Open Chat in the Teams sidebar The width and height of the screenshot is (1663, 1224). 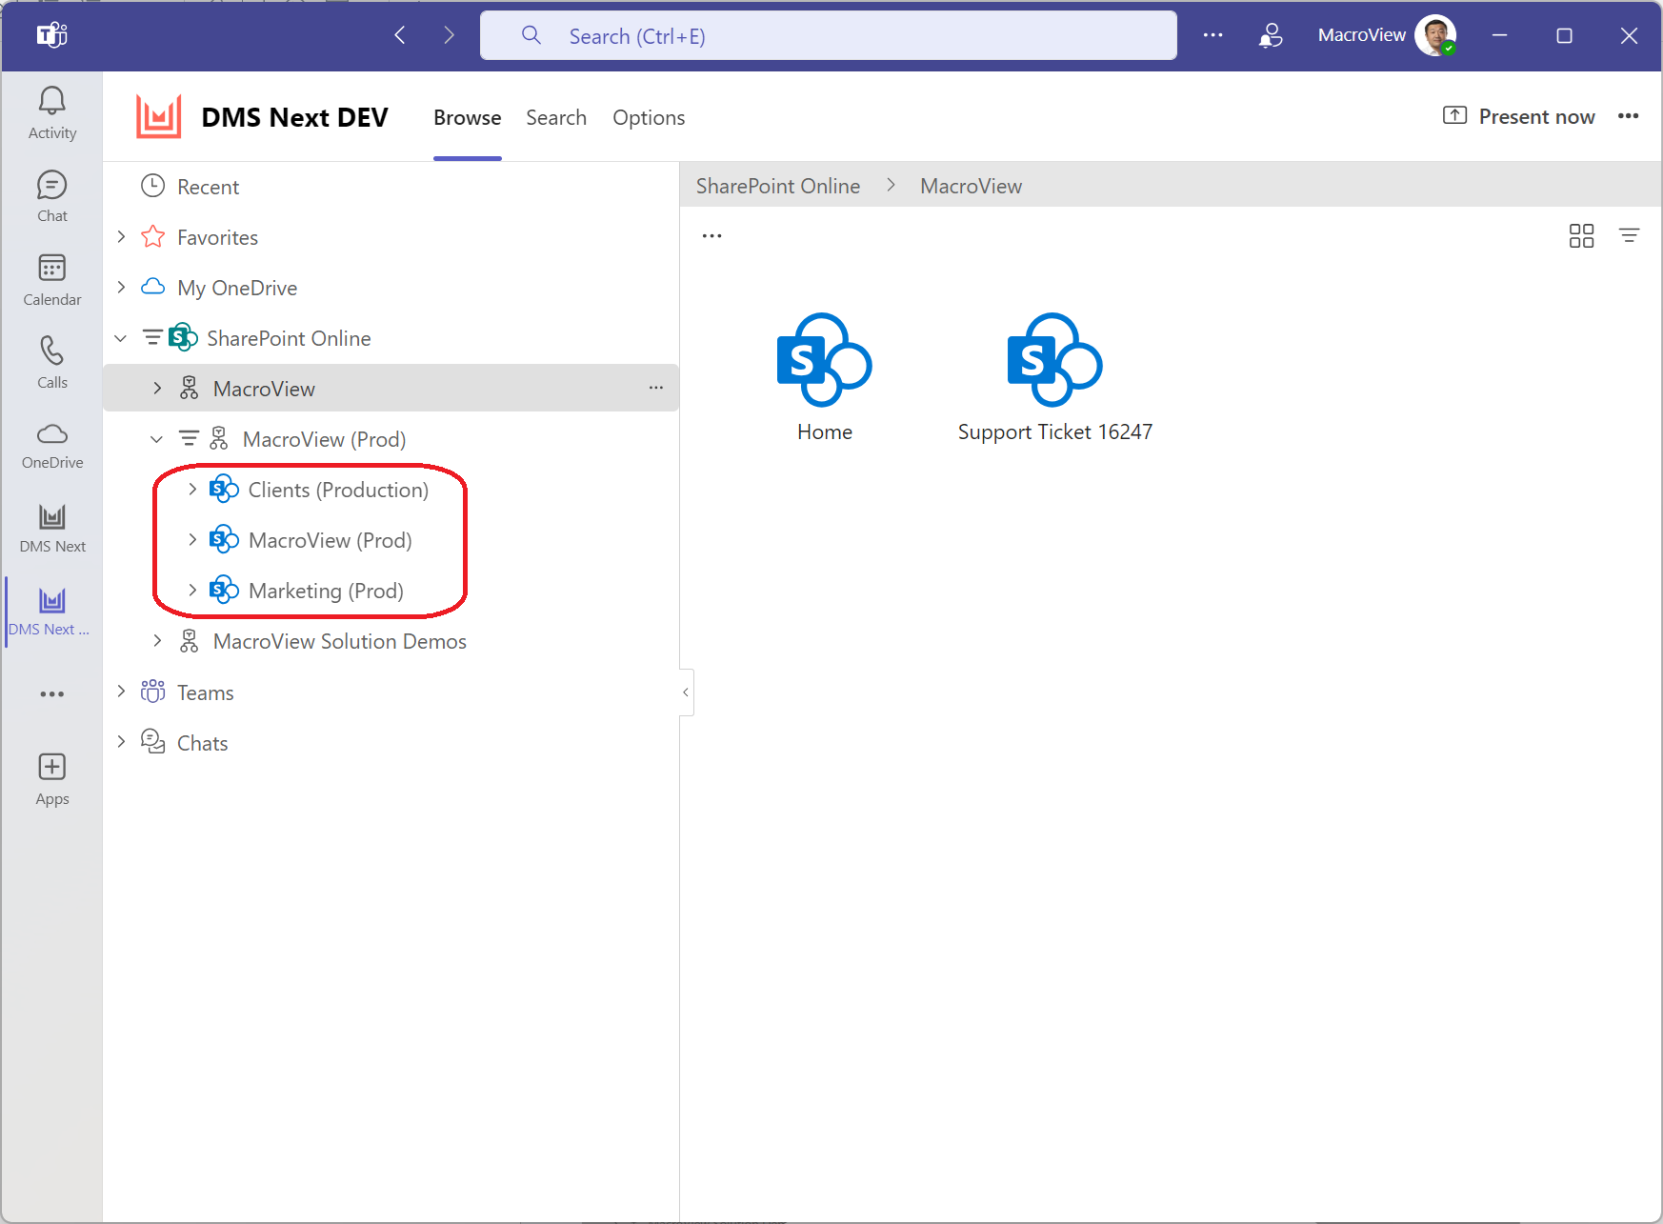[x=52, y=197]
